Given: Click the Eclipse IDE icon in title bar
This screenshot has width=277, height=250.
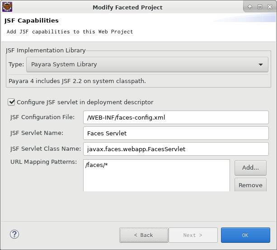Looking at the screenshot, I should pos(7,7).
